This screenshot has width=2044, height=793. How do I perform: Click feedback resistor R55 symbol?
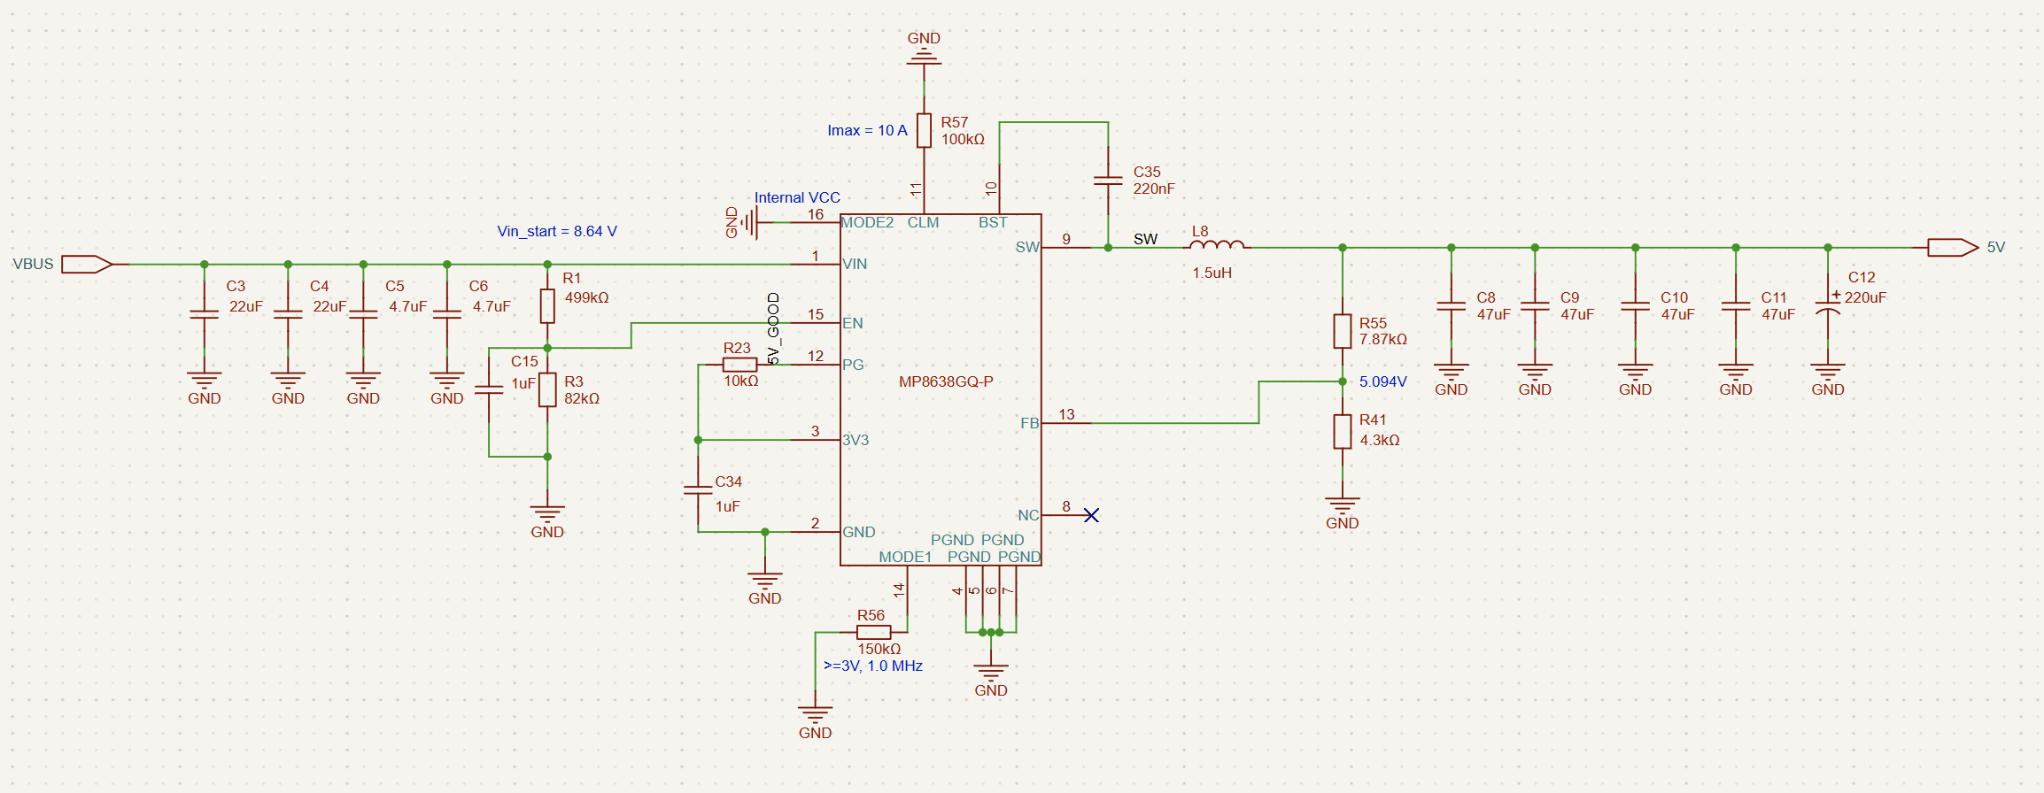1343,331
